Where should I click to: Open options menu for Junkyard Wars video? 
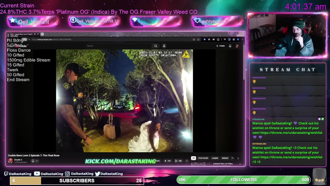click(240, 164)
